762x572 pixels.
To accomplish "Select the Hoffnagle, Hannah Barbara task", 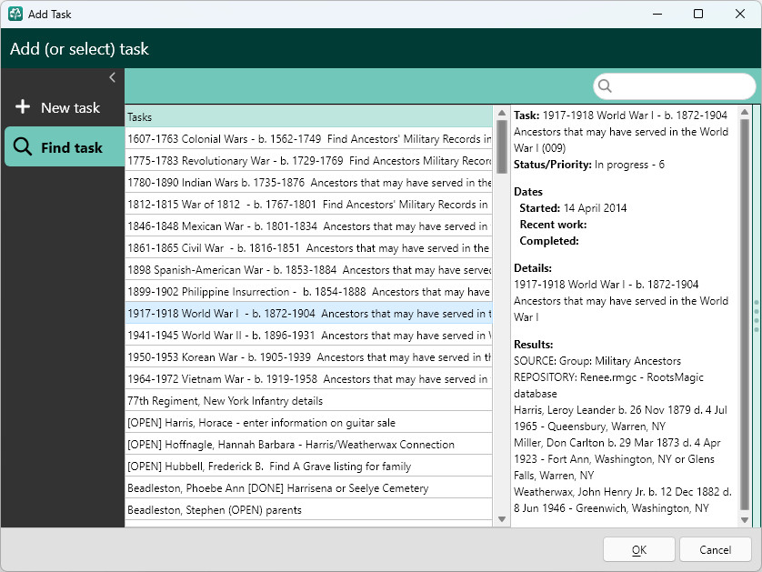I will pos(308,445).
